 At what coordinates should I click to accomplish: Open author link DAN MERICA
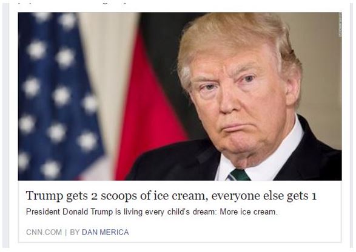[105, 232]
